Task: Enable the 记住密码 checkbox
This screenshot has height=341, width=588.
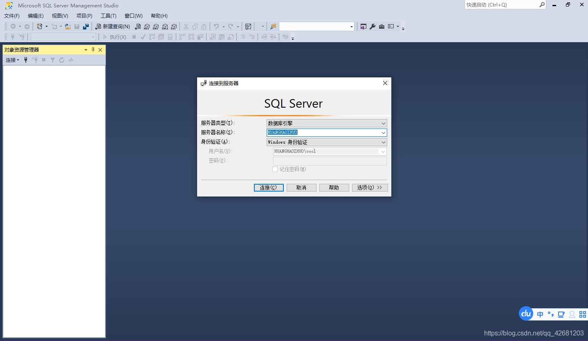Action: (275, 169)
